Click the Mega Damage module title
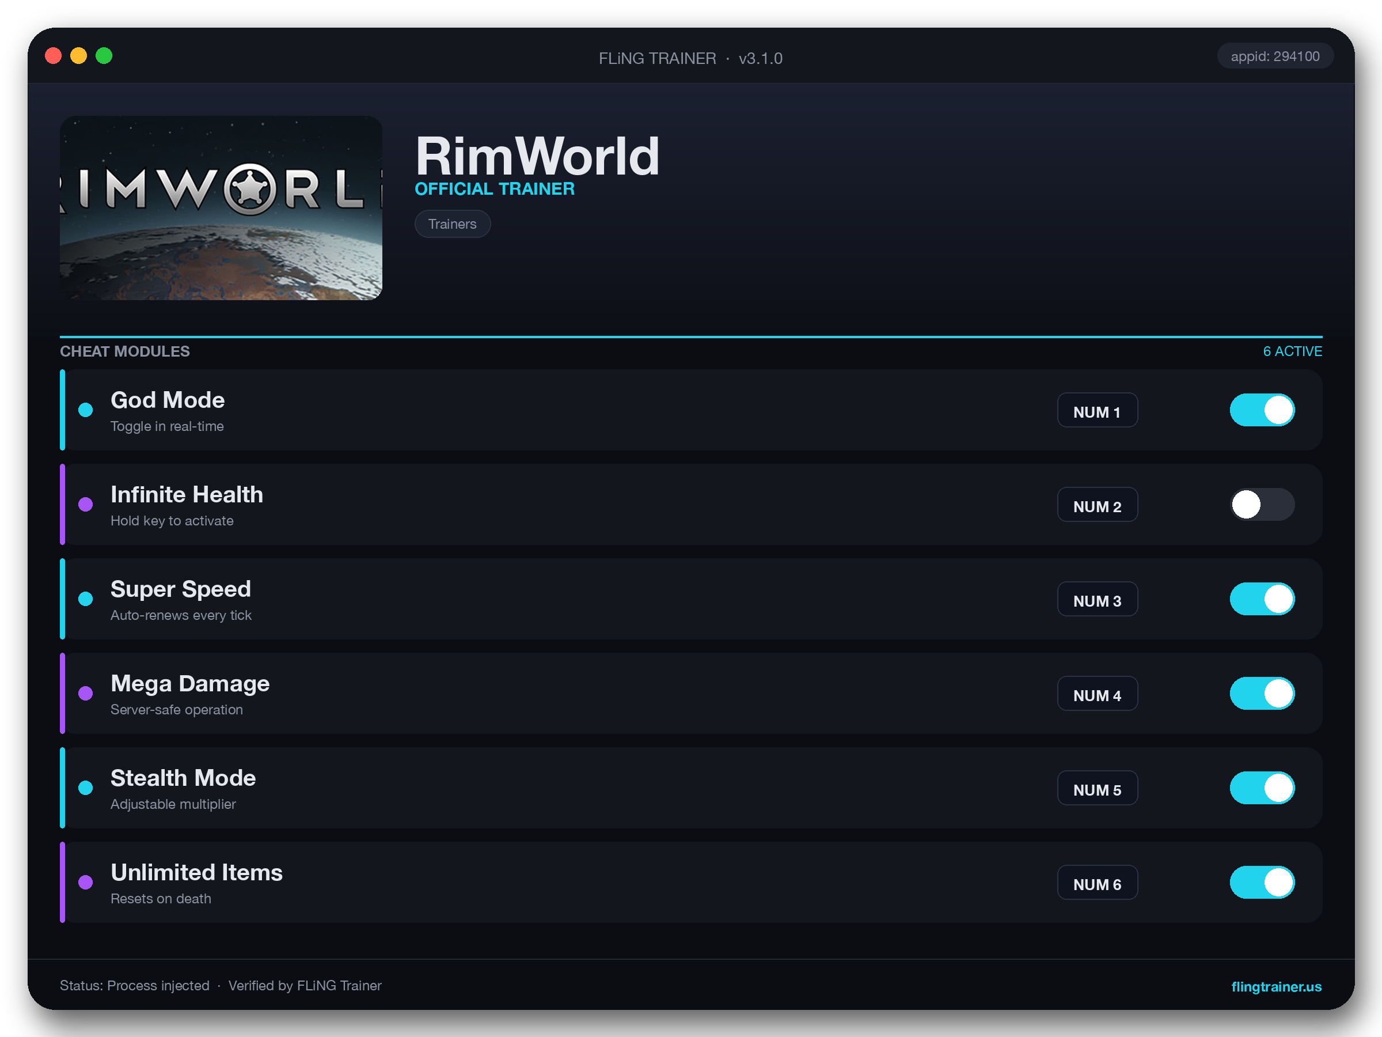This screenshot has height=1037, width=1382. click(x=190, y=683)
